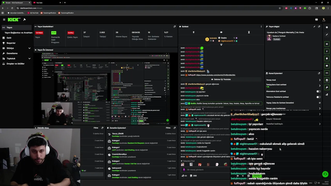The height and width of the screenshot is (186, 331).
Task: Click stream preview thumbnail
Action: point(106,89)
